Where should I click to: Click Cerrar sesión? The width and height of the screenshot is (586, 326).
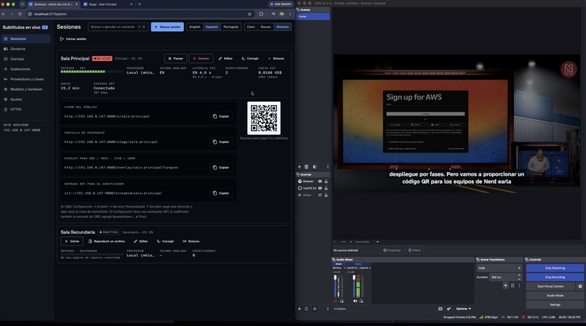pos(73,38)
